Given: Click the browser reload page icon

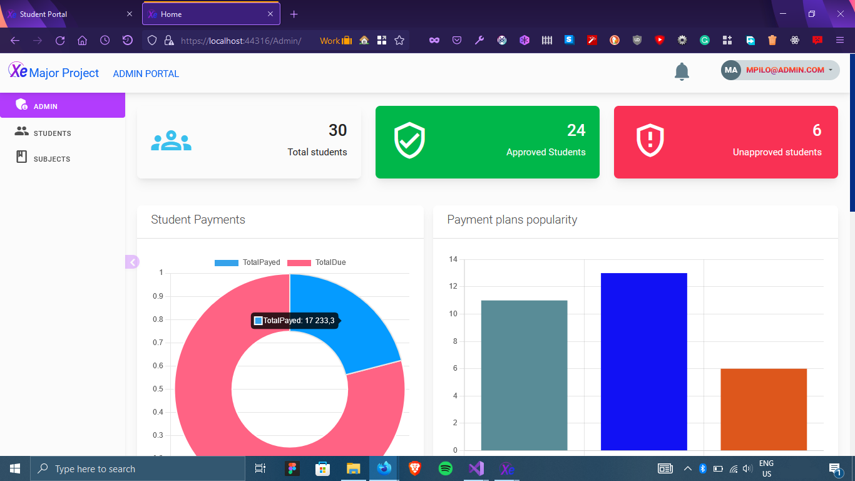Looking at the screenshot, I should coord(60,41).
